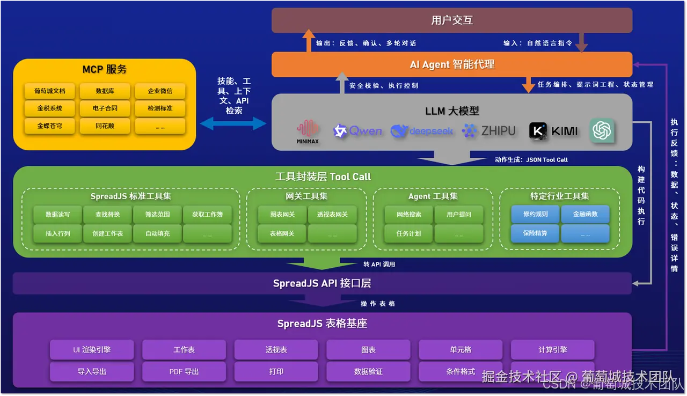Click the SpreadJS API 接口层 bar

click(322, 283)
